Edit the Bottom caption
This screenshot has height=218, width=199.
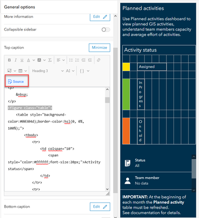100,207
